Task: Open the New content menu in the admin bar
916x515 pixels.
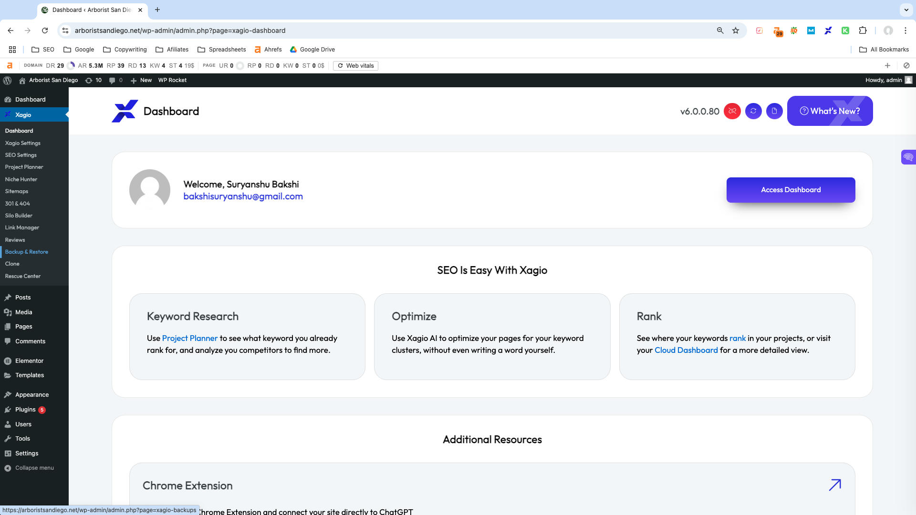Action: (x=141, y=80)
